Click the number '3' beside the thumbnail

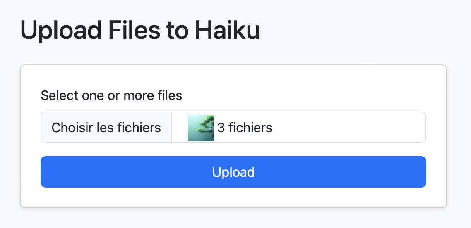click(x=221, y=128)
